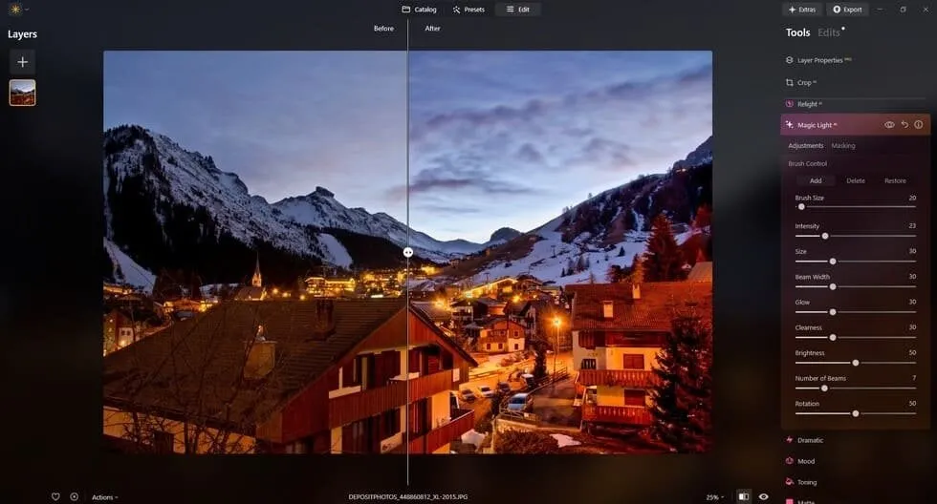Viewport: 937px width, 504px height.
Task: Adjust the Rotation slider
Action: (856, 413)
